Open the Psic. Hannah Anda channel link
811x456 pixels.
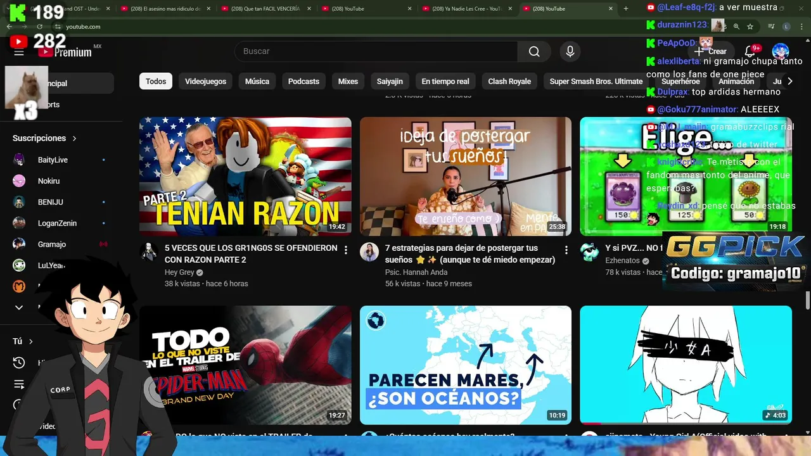click(416, 272)
